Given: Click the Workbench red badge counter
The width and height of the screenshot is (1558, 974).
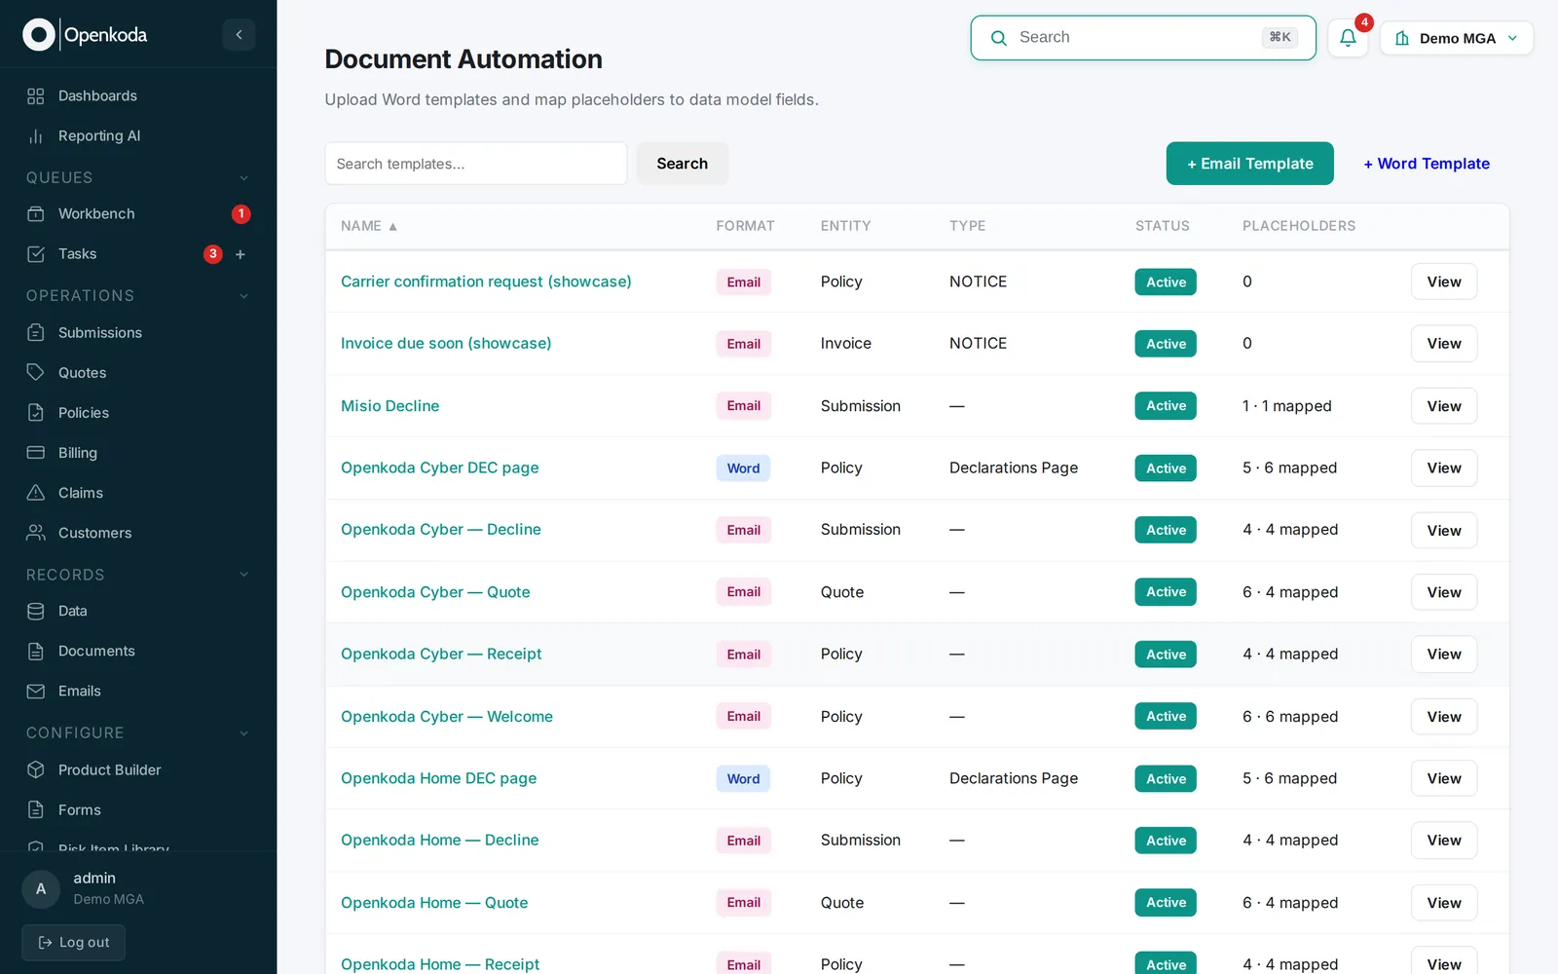Looking at the screenshot, I should coord(241,213).
